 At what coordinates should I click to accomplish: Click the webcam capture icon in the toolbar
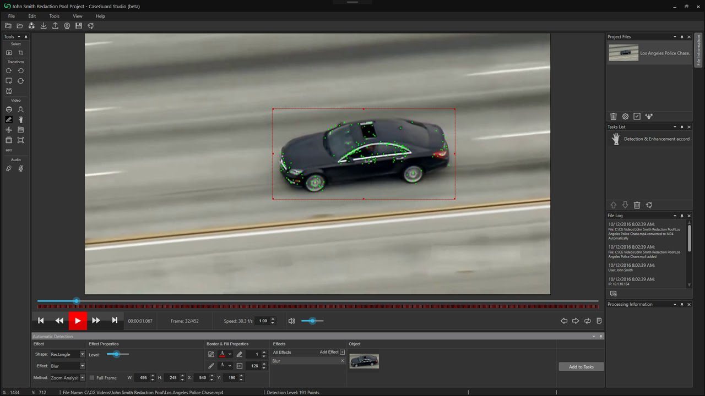(67, 25)
